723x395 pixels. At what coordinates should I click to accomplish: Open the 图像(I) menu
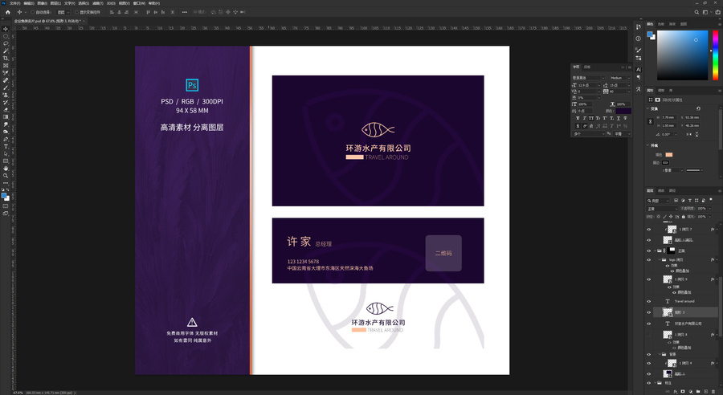[42, 2]
